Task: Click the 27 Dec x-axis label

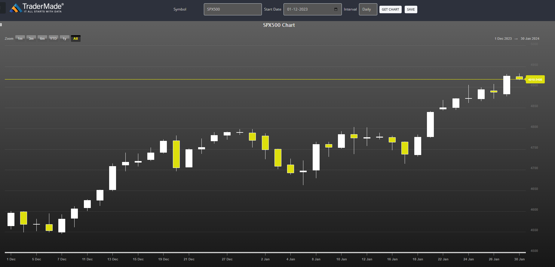Action: click(227, 259)
